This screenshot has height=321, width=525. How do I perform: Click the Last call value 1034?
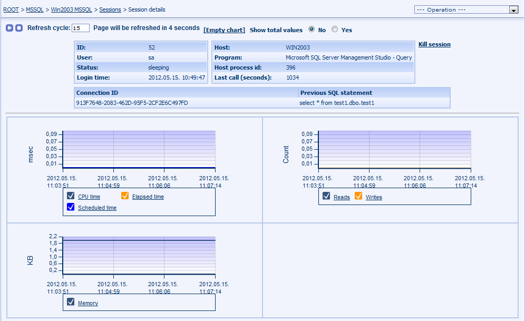point(293,77)
